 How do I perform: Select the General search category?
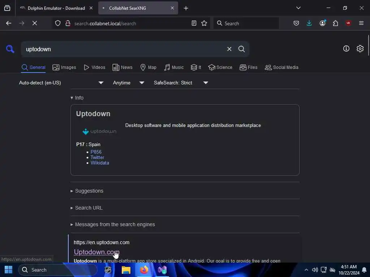pyautogui.click(x=33, y=67)
